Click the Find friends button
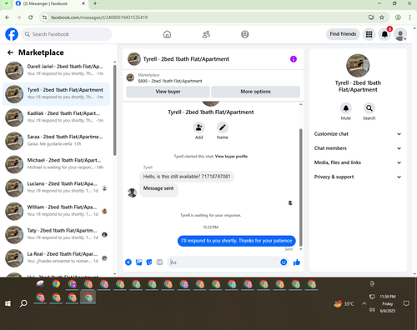The height and width of the screenshot is (330, 417). (x=343, y=34)
